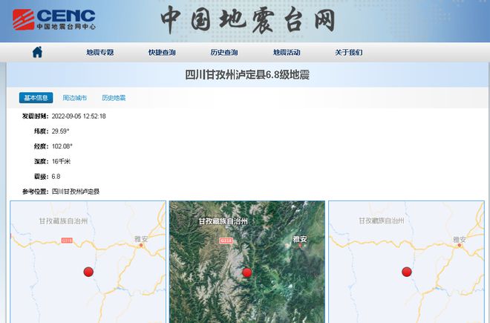Click the G318 road badge on left map
This screenshot has height=323, width=490.
point(67,241)
